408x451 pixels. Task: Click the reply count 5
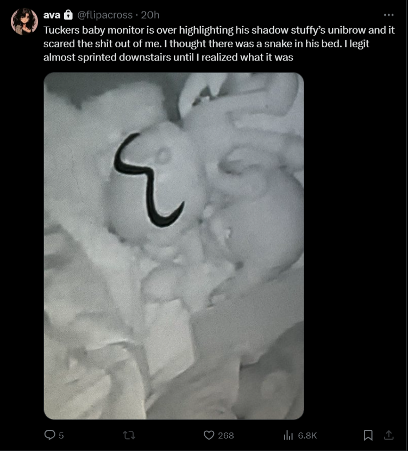pyautogui.click(x=61, y=435)
